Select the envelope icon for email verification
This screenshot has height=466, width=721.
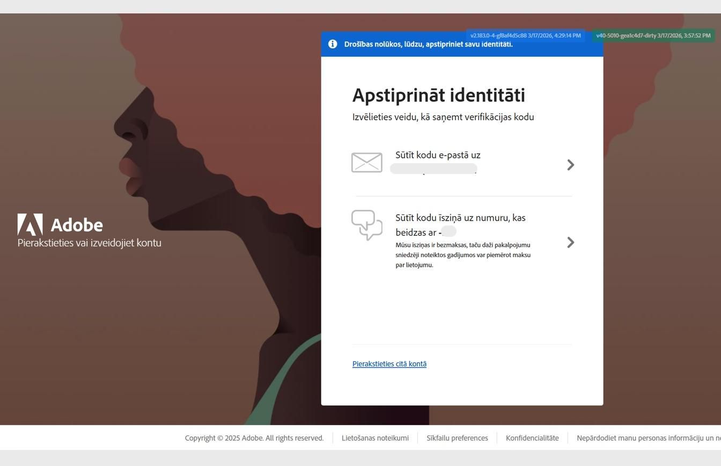(367, 162)
